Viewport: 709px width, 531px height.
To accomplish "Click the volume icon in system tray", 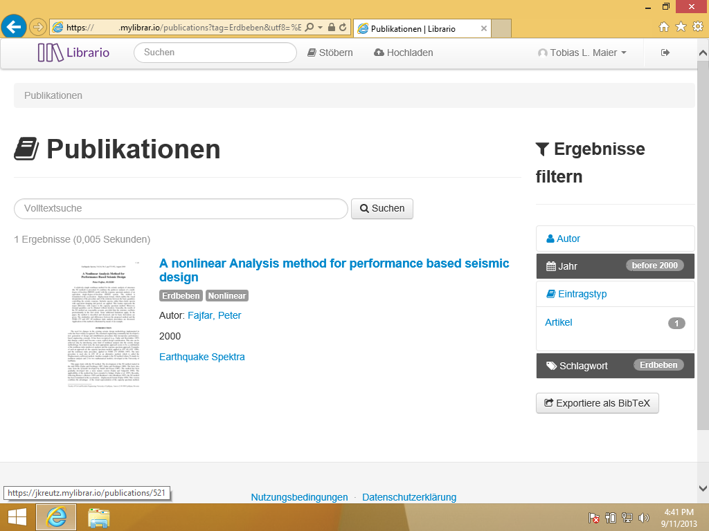I will (644, 517).
